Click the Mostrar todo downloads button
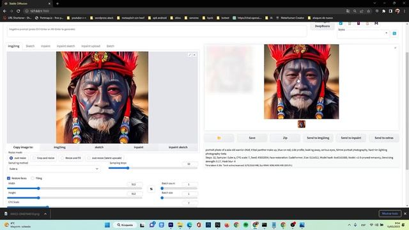The image size is (409, 230). click(x=390, y=213)
